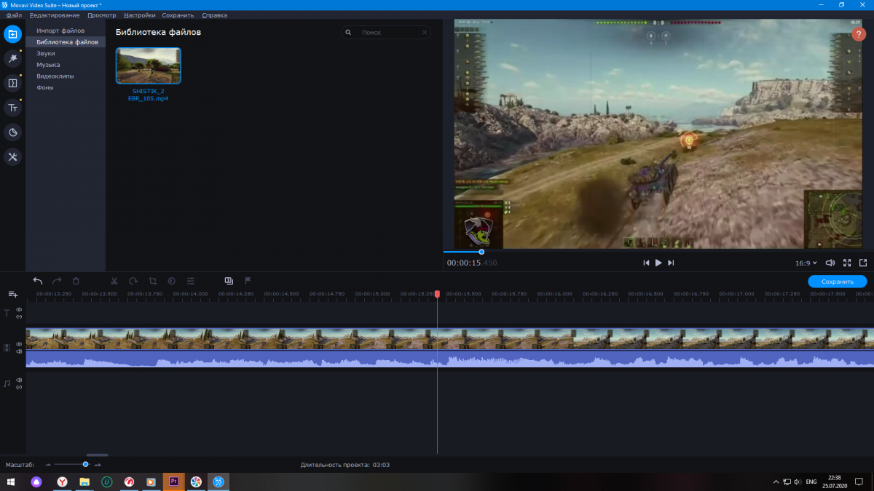Open the add track menu on timeline

click(12, 294)
